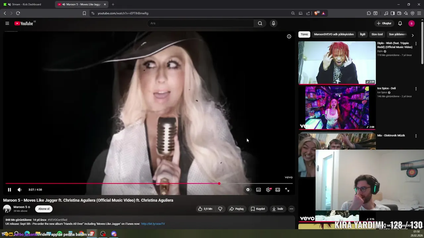Switch to Stream - Kick Dashboard tab
Image resolution: width=424 pixels, height=238 pixels.
[x=27, y=4]
